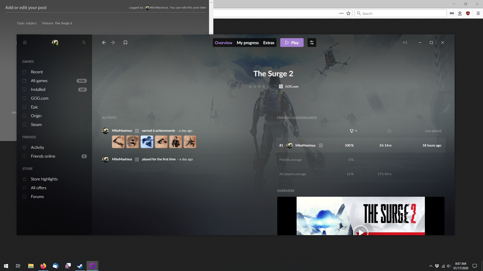Open GOG Galaxy settings gear

click(x=25, y=43)
